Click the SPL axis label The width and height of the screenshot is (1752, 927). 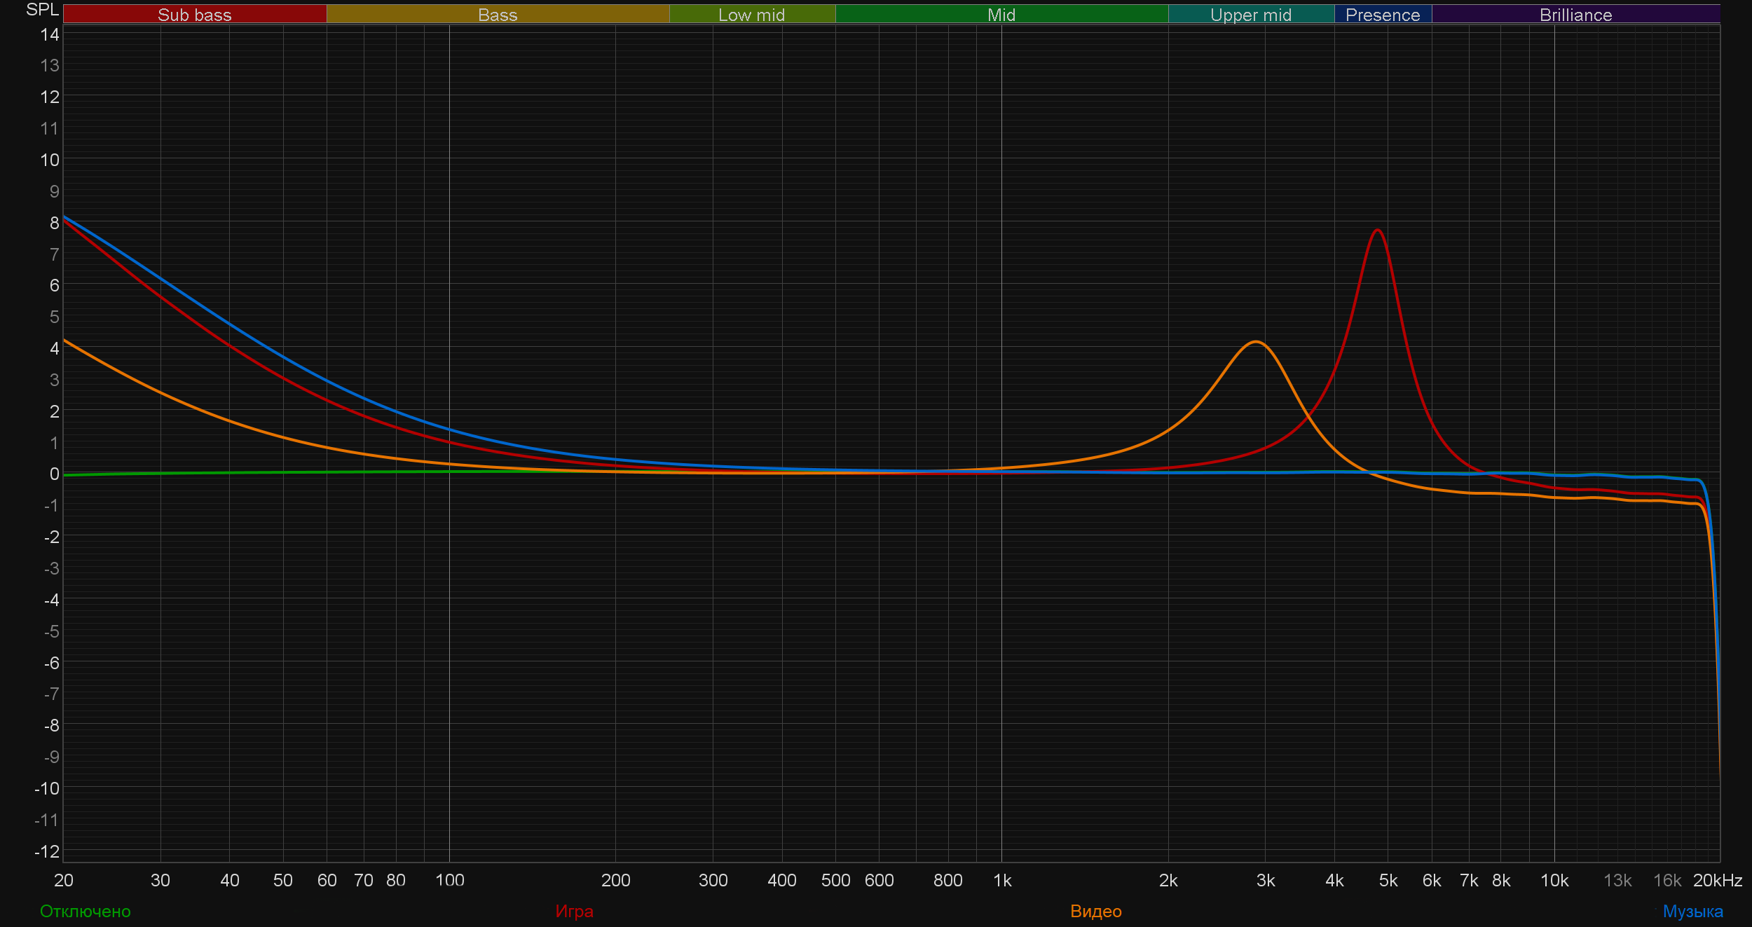click(x=41, y=10)
